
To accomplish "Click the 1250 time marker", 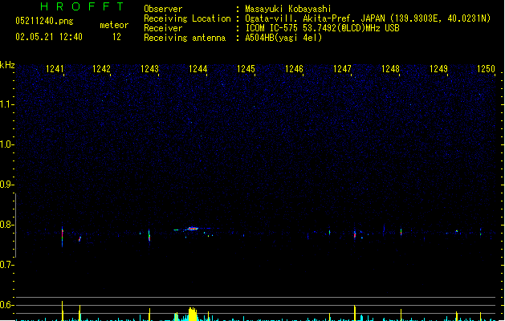I will pos(486,69).
